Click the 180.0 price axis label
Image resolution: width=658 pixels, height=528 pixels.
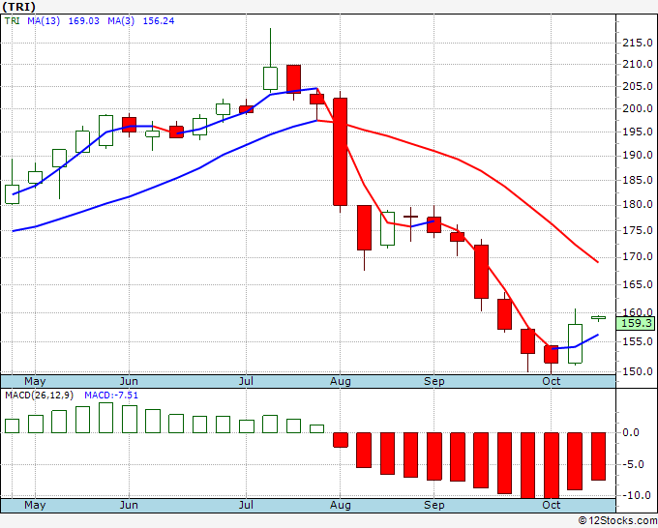[x=638, y=205]
